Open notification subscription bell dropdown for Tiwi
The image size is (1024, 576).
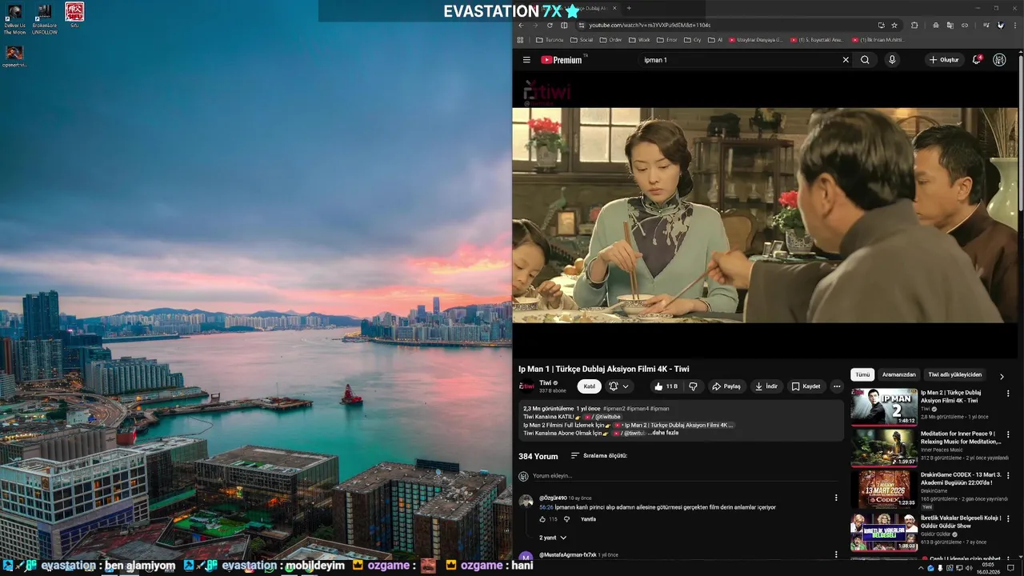619,386
